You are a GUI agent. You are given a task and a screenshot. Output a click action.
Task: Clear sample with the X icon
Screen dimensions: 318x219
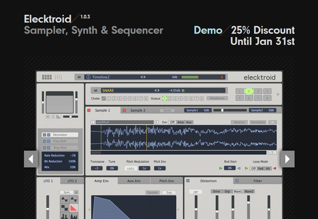[157, 122]
